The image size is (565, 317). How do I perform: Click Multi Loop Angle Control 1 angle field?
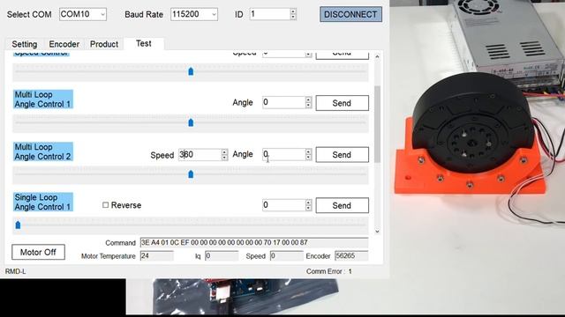click(283, 102)
